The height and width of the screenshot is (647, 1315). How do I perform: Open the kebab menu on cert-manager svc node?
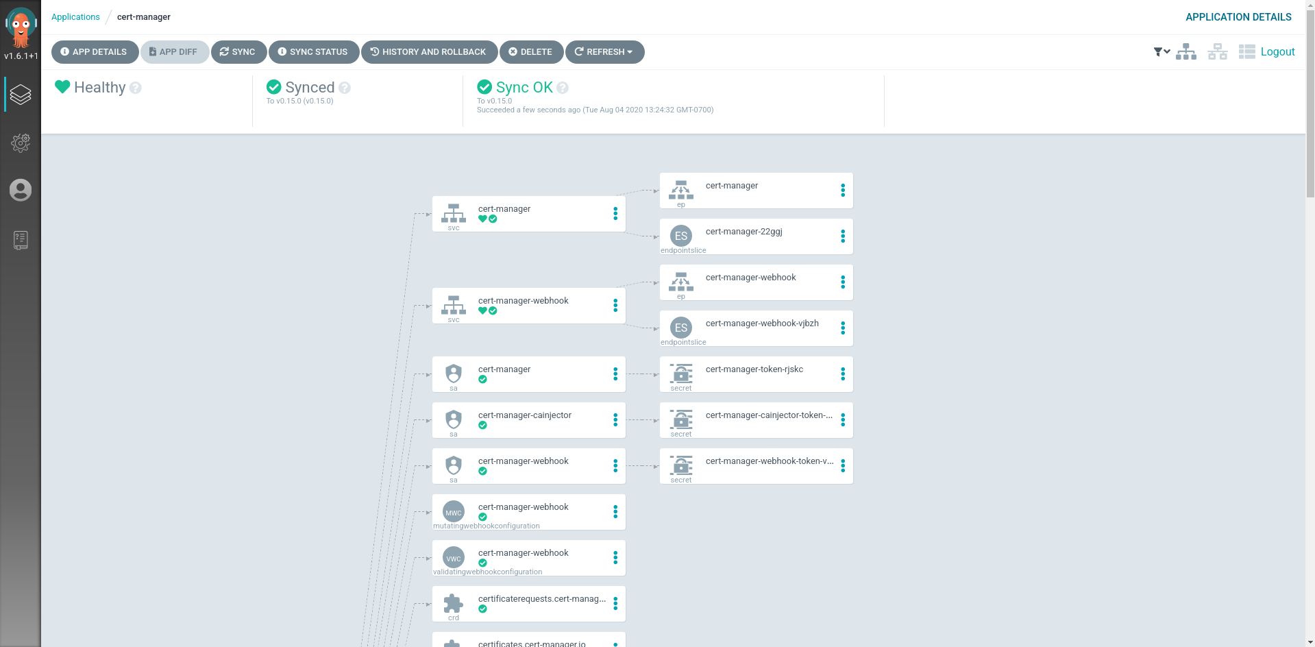(x=615, y=213)
